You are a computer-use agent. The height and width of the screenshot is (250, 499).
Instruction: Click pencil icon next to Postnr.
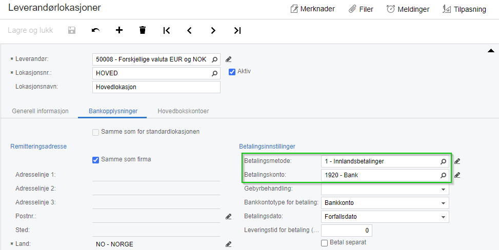click(x=228, y=217)
